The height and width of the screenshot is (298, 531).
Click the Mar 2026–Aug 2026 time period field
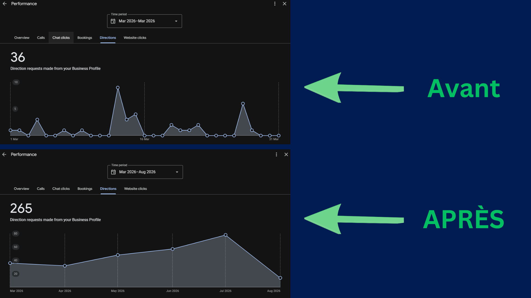(x=145, y=172)
